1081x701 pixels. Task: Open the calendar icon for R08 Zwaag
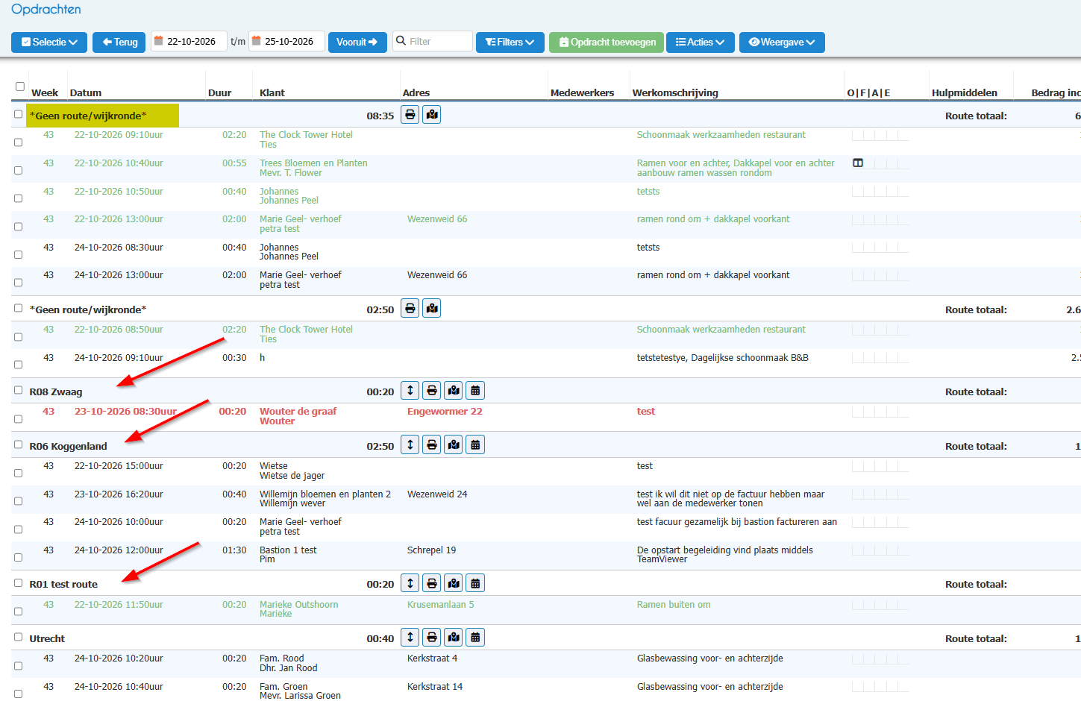tap(475, 391)
